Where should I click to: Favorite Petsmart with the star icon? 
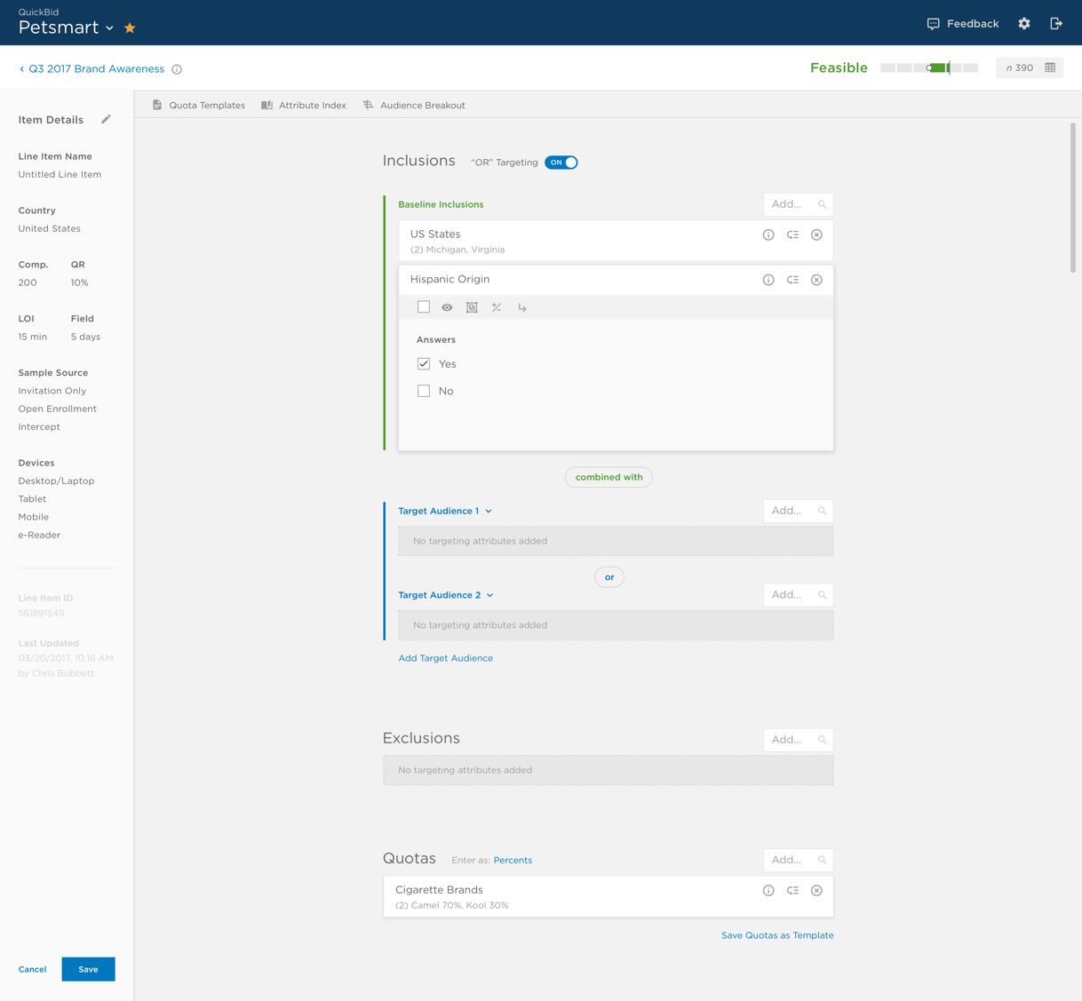coord(130,28)
